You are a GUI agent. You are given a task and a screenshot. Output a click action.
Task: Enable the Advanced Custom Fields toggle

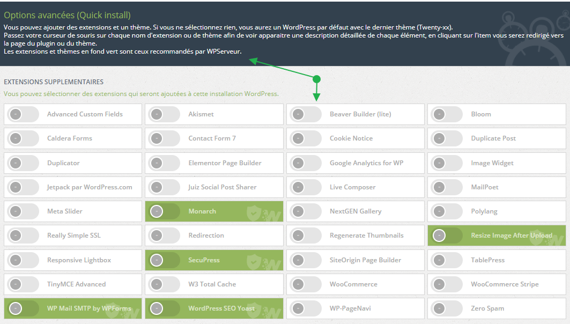[23, 114]
